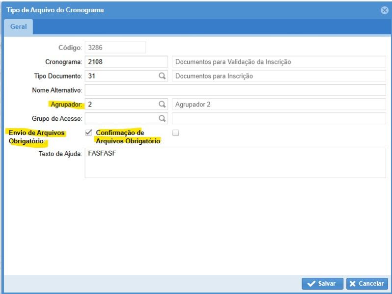
Task: Uncheck Envio de Arquivos Obrigatório checkbox
Action: coord(88,133)
